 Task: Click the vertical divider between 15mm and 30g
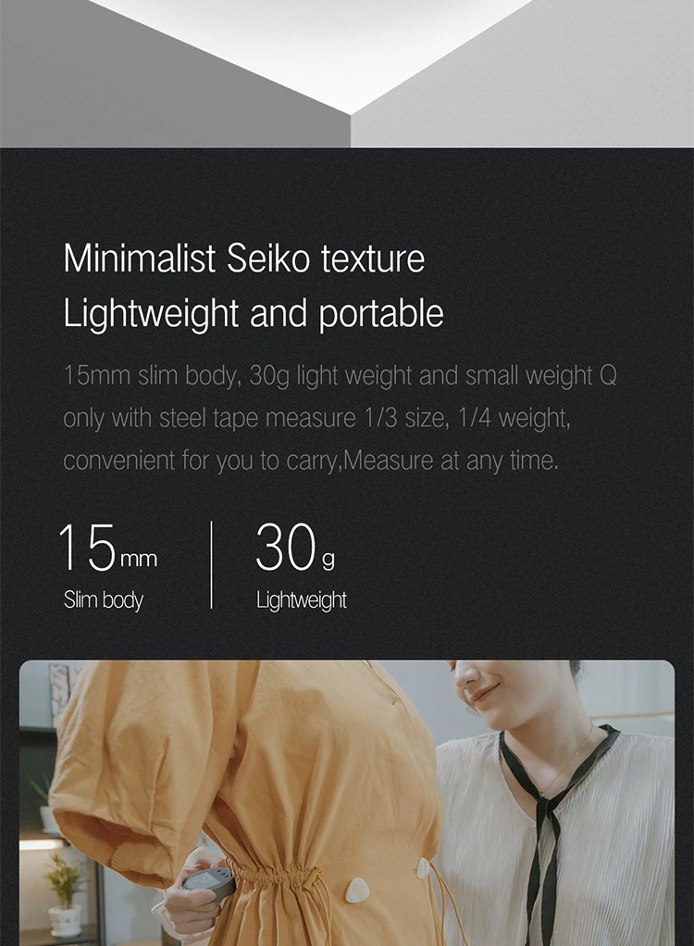[x=212, y=564]
